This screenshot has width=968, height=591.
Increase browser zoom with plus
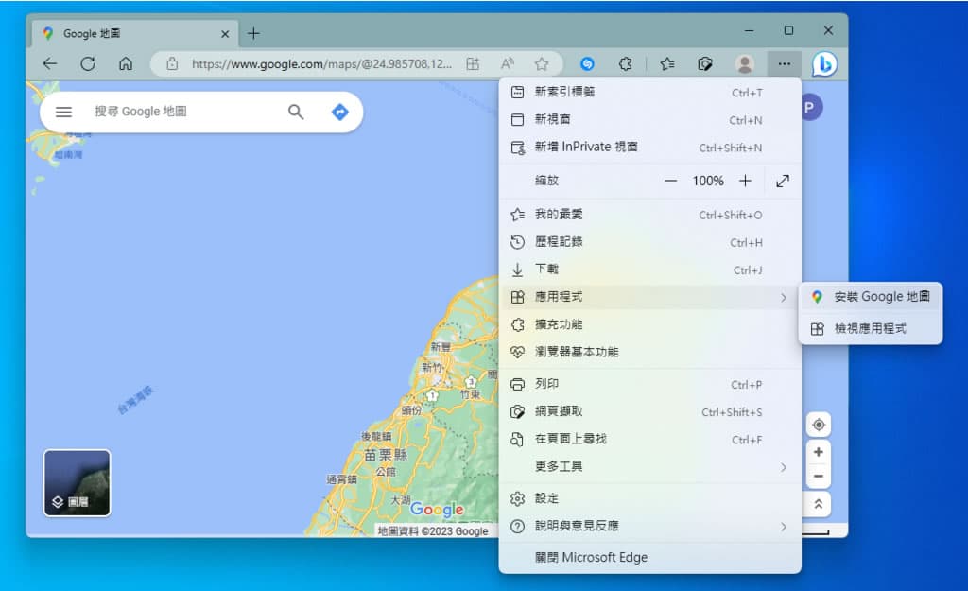745,181
